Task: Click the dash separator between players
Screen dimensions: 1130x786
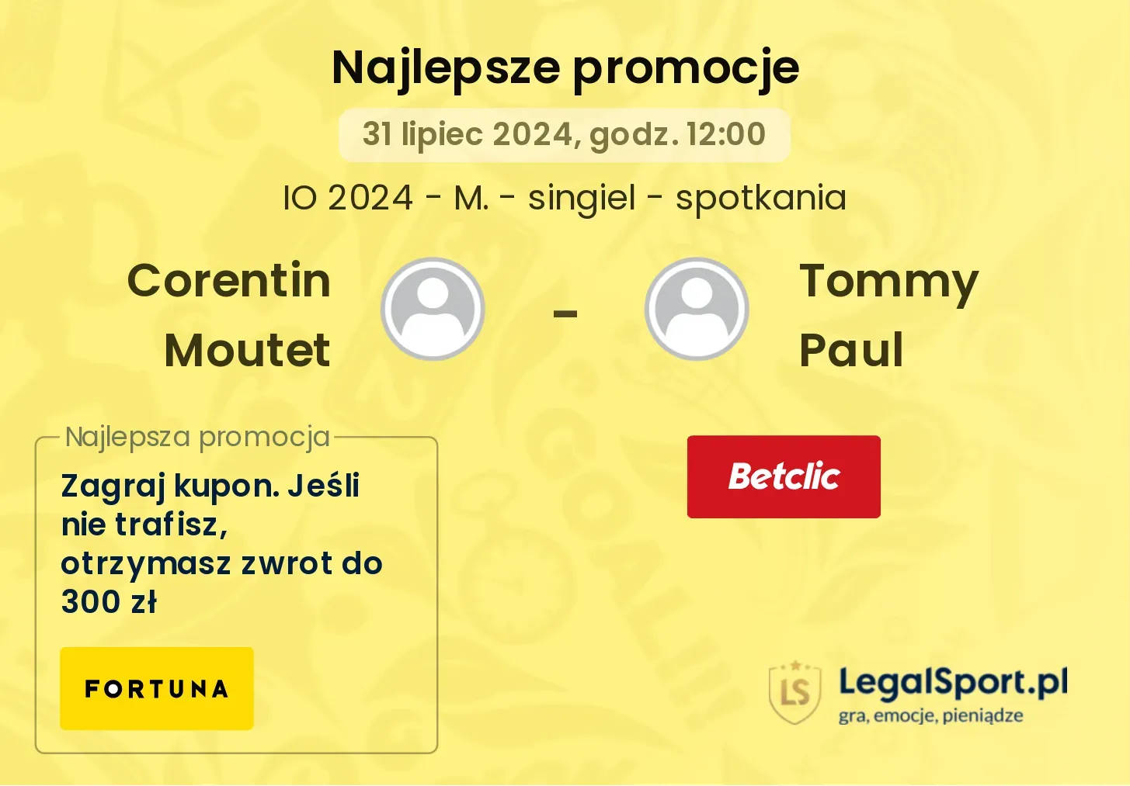Action: click(565, 314)
